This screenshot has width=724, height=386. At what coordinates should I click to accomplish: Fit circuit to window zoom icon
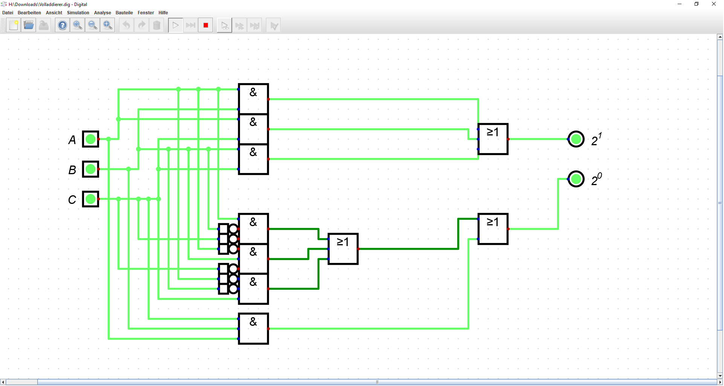pos(108,26)
